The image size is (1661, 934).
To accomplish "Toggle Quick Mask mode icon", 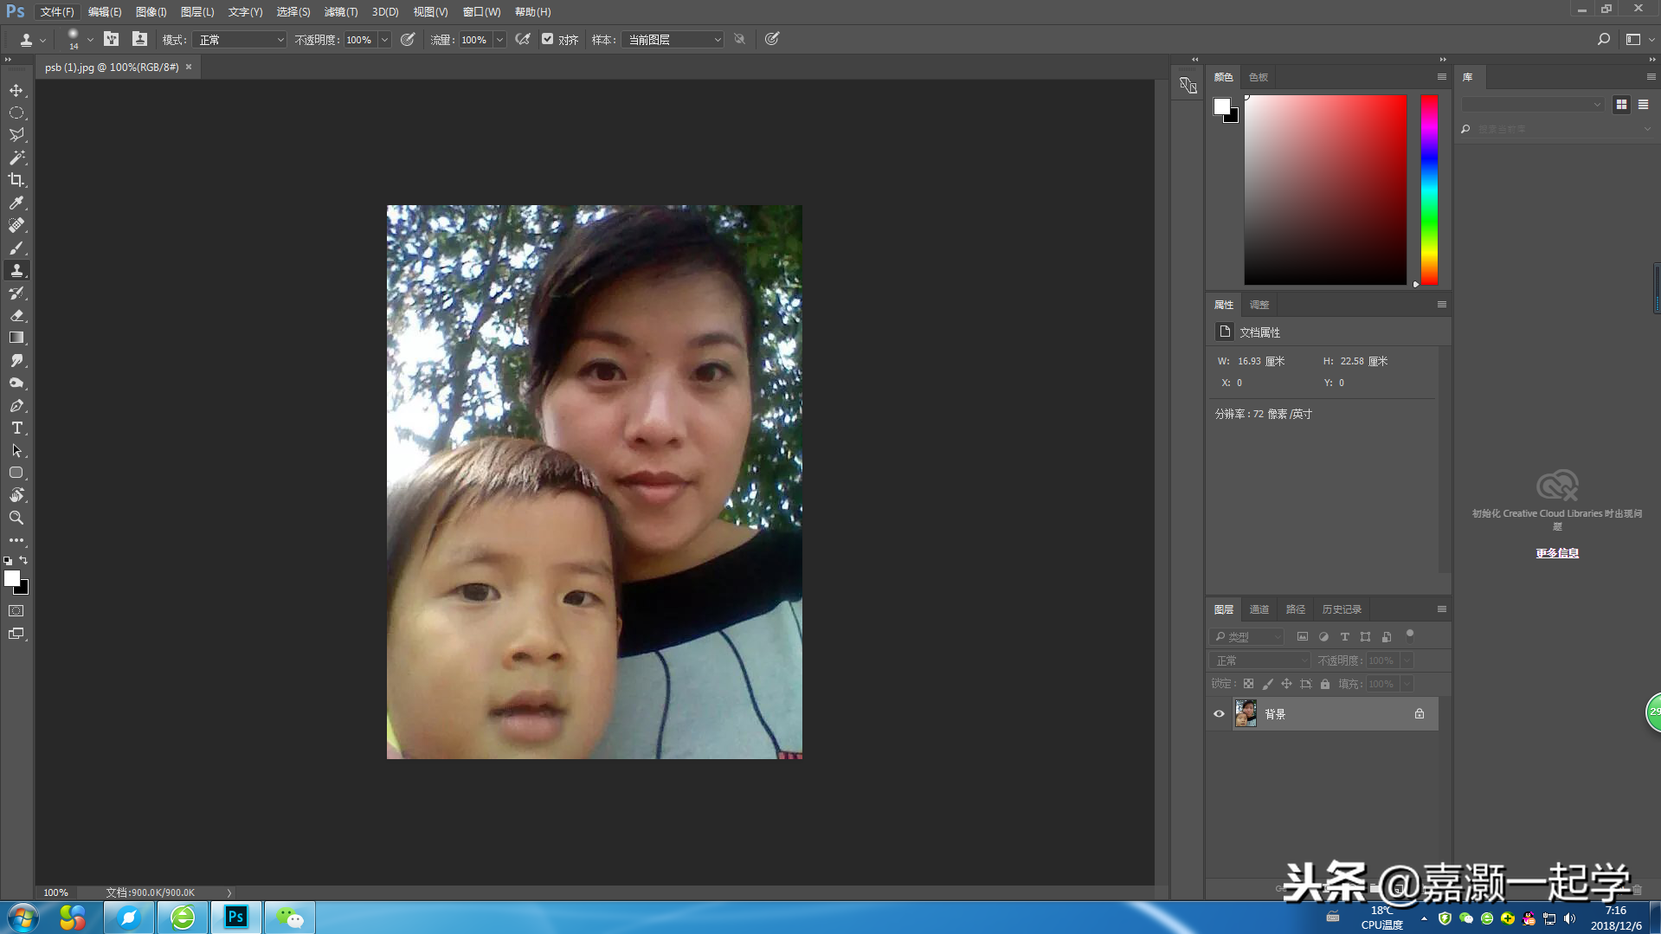I will point(16,611).
